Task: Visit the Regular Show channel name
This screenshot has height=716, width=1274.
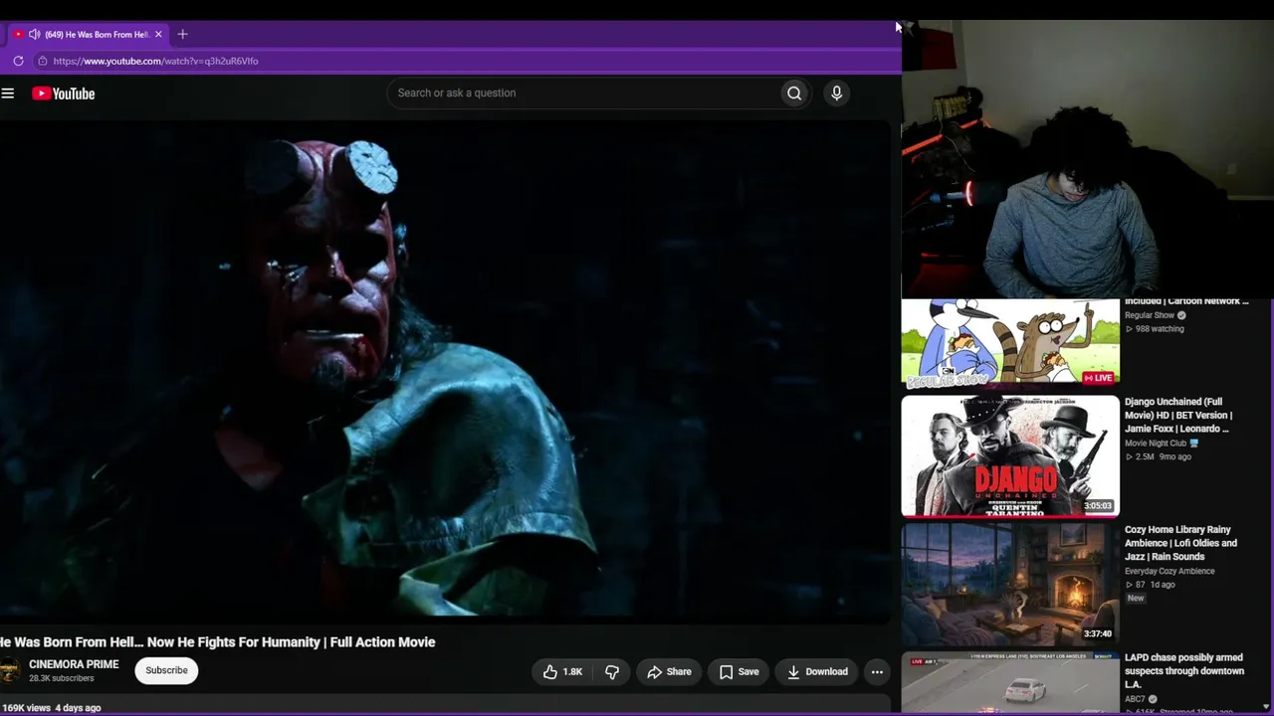Action: click(1150, 315)
